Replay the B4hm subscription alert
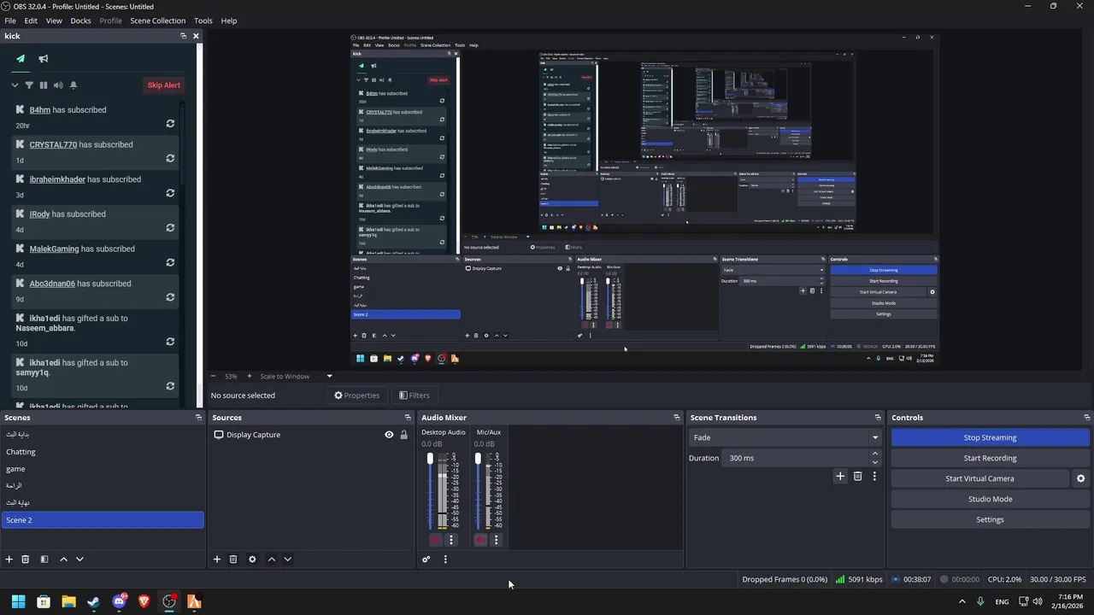Image resolution: width=1094 pixels, height=615 pixels. [170, 124]
